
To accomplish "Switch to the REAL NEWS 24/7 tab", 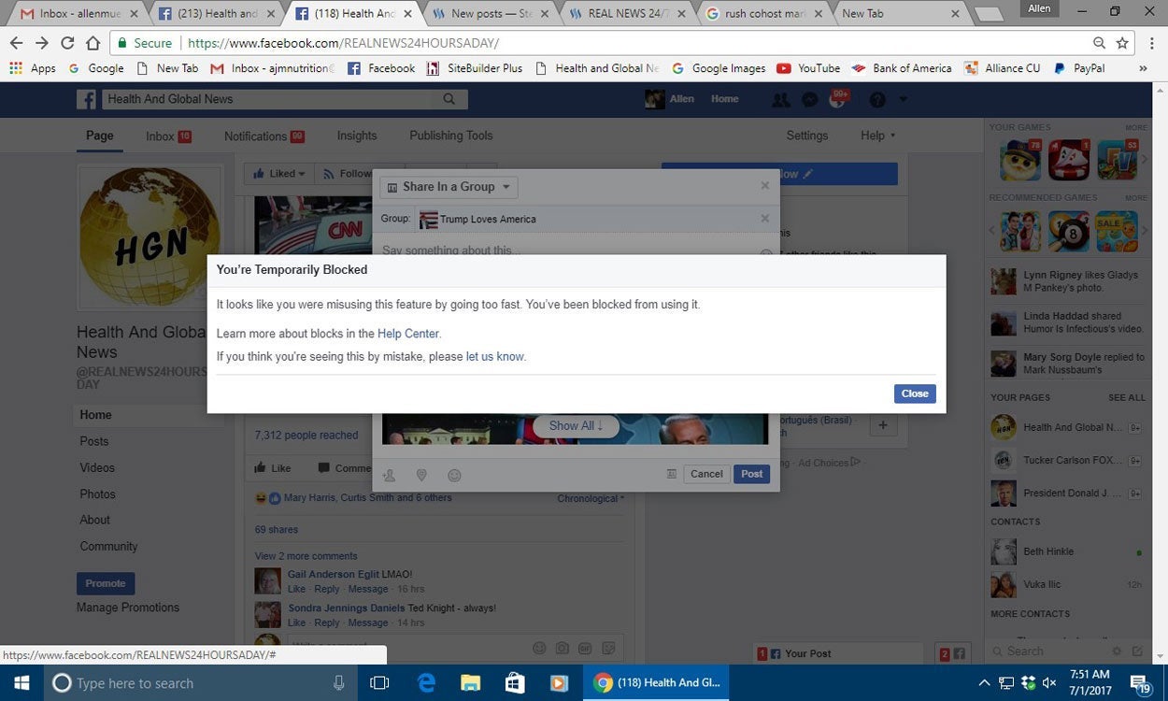I will click(x=628, y=14).
